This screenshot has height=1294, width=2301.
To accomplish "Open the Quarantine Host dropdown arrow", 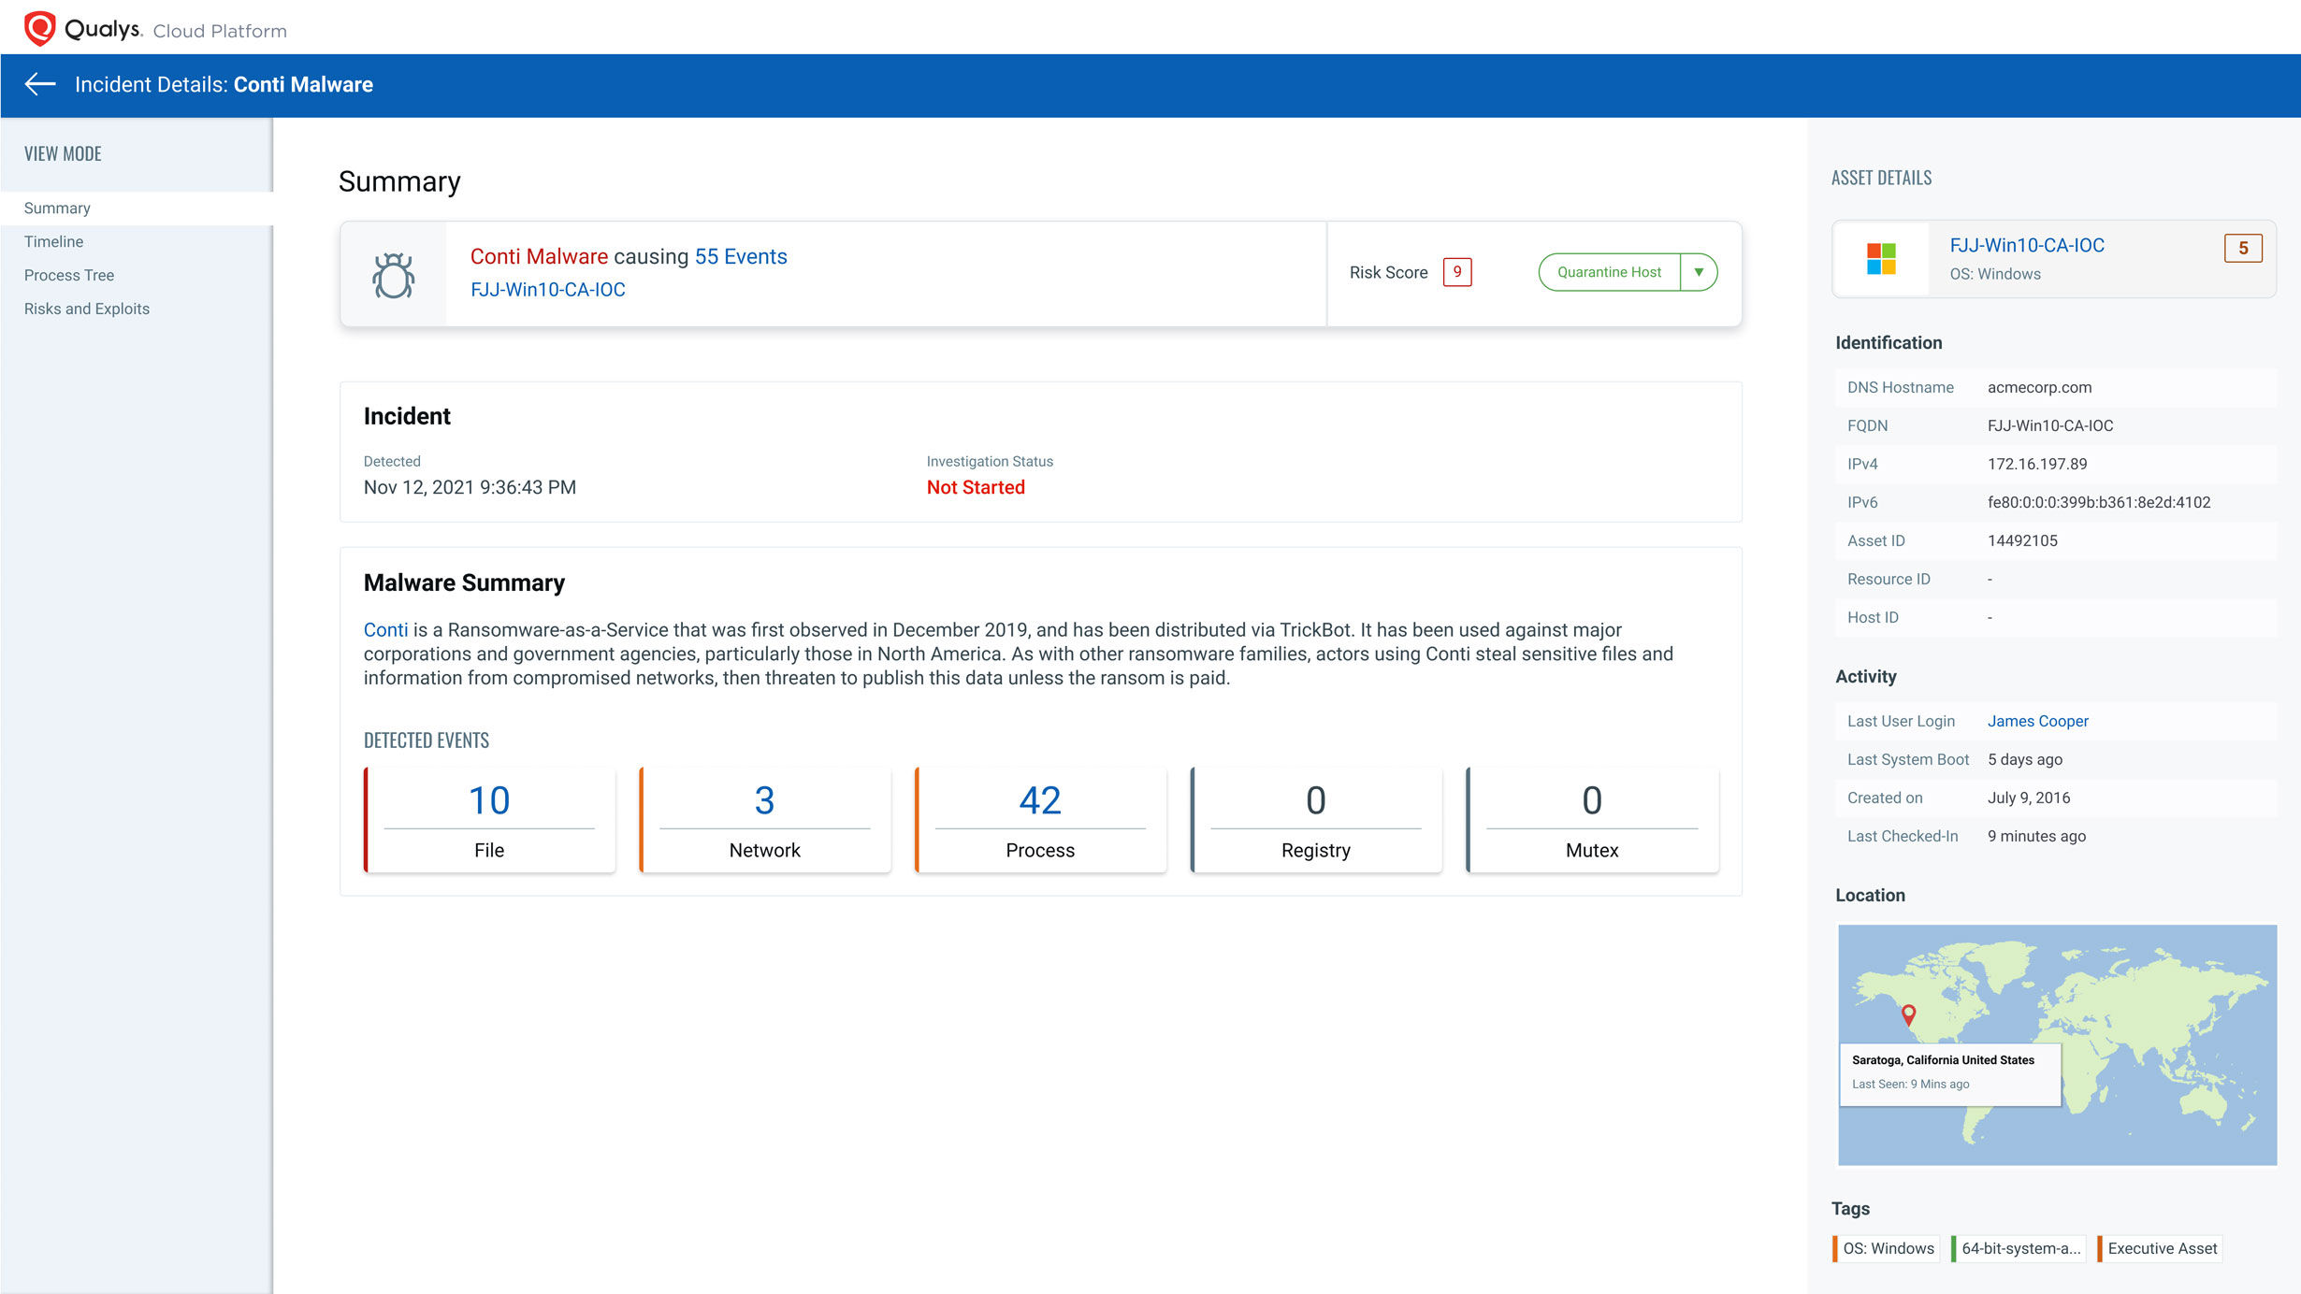I will click(1699, 272).
